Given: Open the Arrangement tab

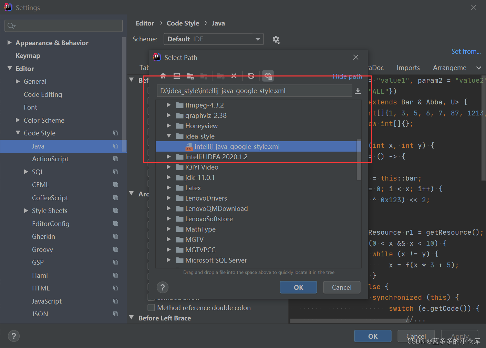Looking at the screenshot, I should (449, 68).
